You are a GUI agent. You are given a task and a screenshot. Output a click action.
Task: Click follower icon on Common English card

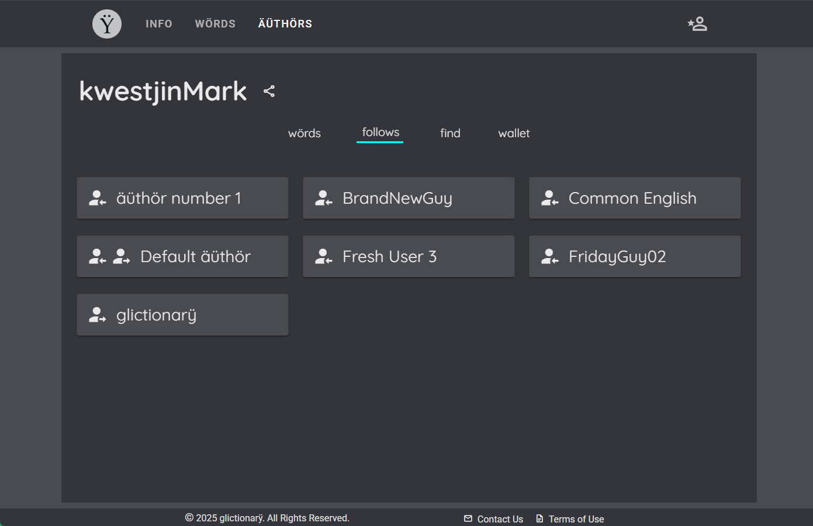(550, 198)
